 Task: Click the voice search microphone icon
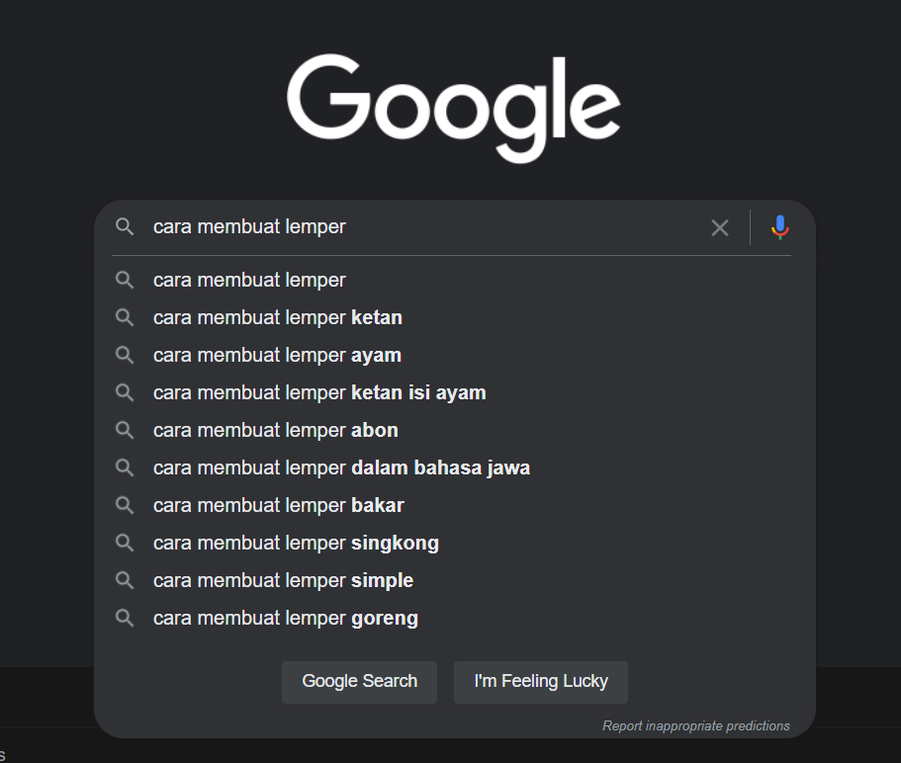coord(779,227)
